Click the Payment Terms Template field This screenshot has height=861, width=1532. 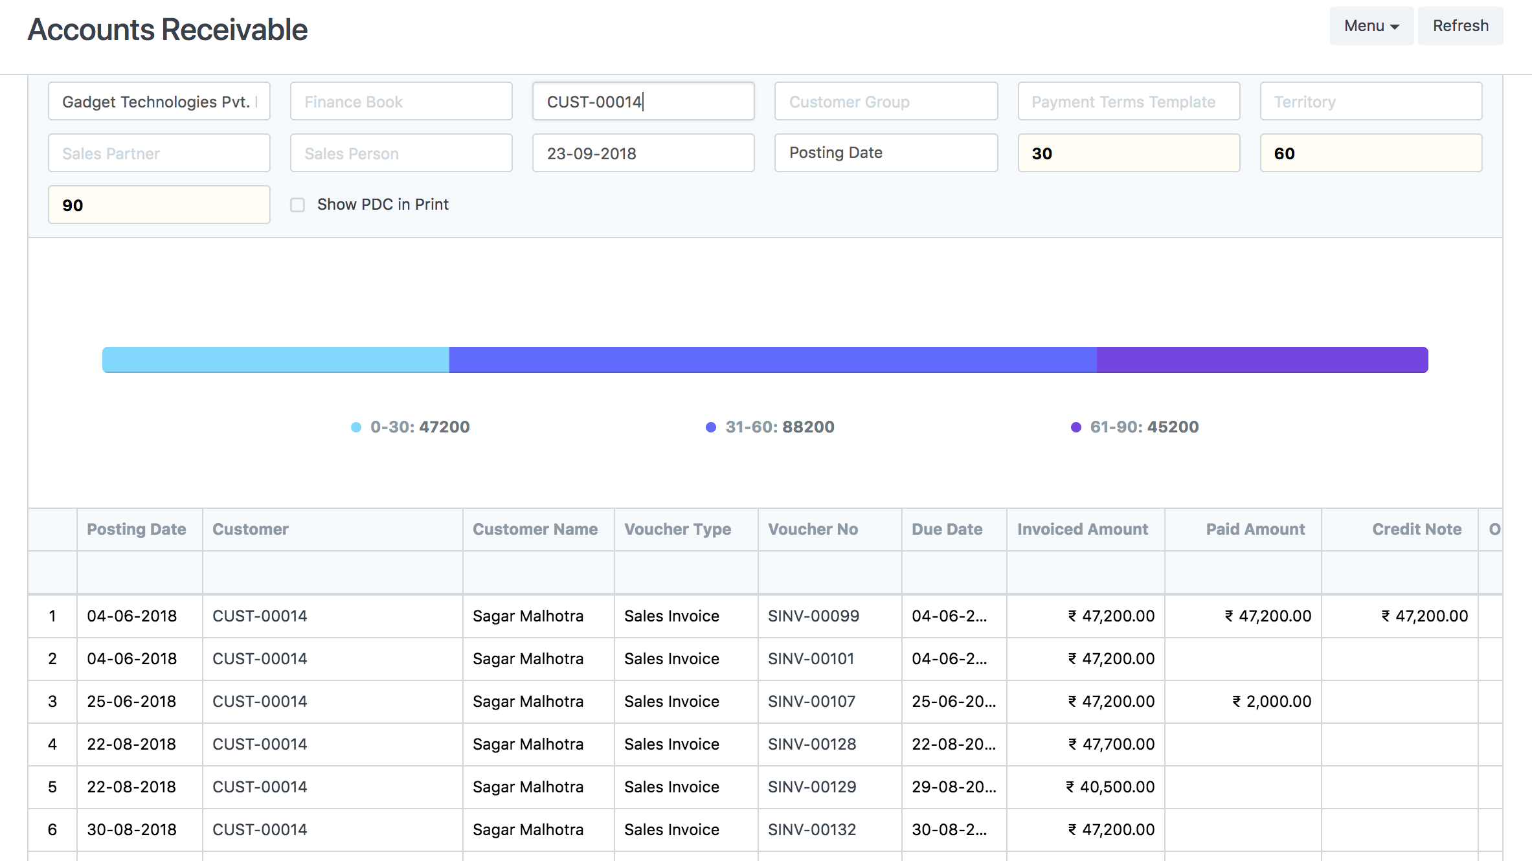(1128, 102)
